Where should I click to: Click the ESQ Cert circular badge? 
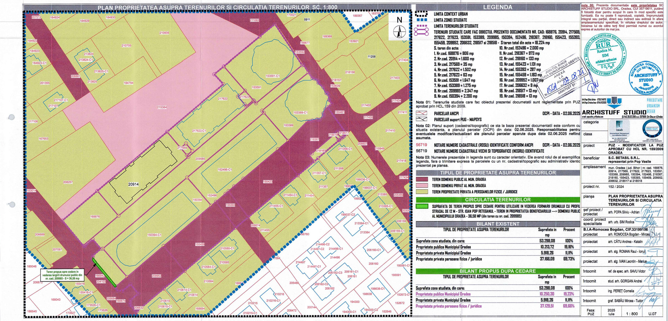(652, 129)
